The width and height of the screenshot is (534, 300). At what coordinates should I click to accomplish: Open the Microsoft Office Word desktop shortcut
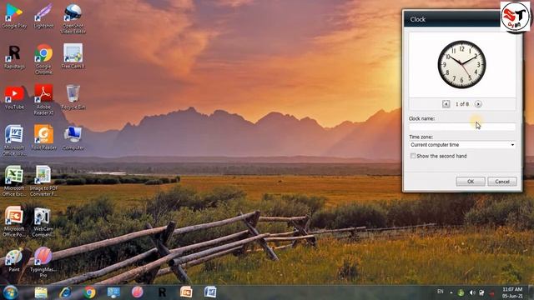click(x=14, y=141)
